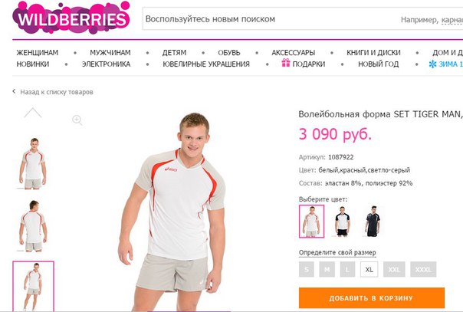Screen dimensions: 463x312
Task: Click the gift icon next to Подарки
Action: click(285, 63)
